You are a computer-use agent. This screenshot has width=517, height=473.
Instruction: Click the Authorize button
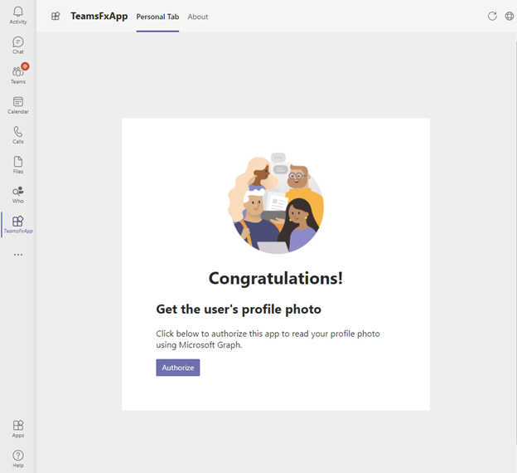point(177,368)
